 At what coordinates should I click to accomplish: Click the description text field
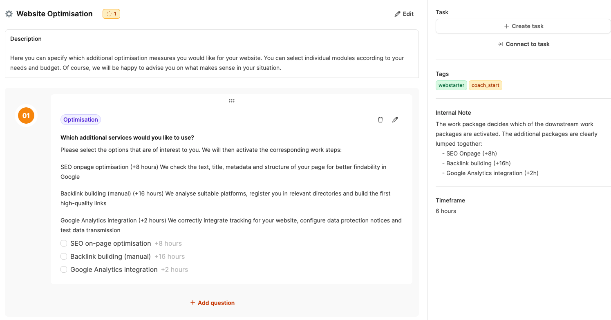point(207,63)
